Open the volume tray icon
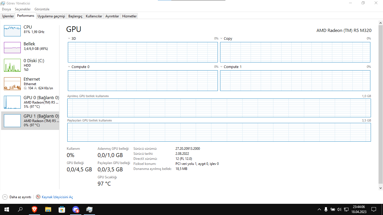The image size is (383, 215). (x=339, y=209)
